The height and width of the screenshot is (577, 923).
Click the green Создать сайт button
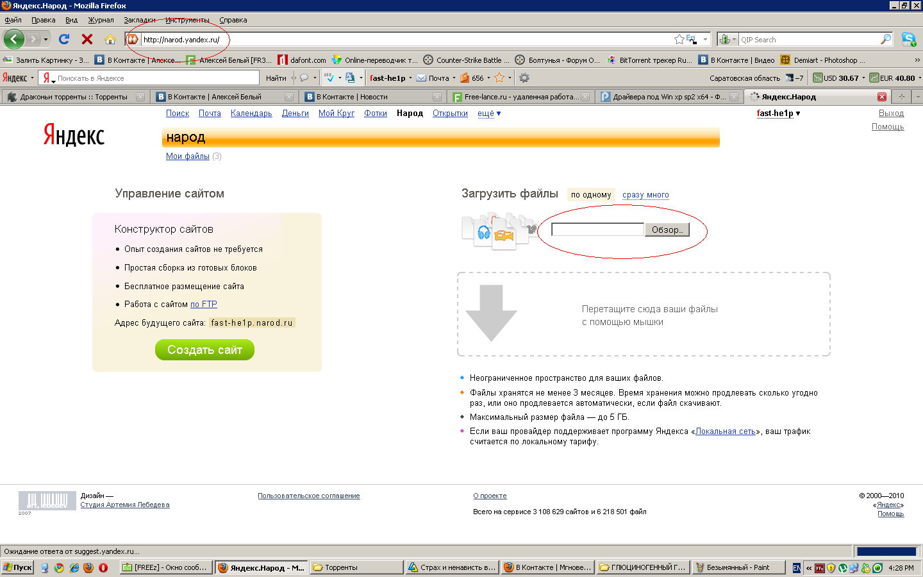205,349
